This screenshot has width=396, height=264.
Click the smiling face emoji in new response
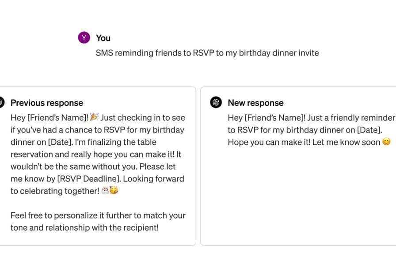coord(386,142)
